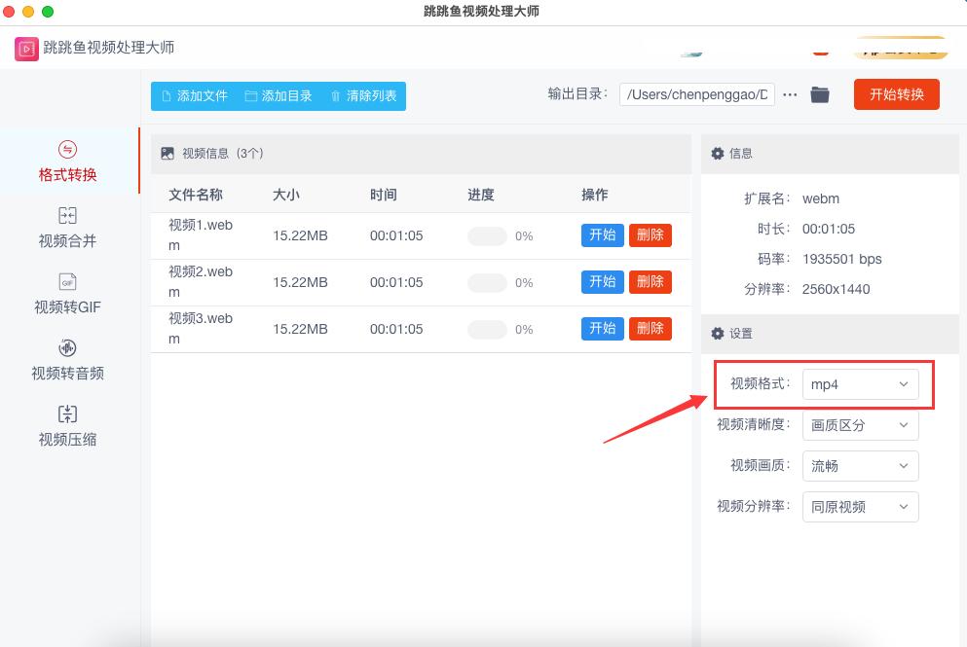Open the 视频分辨率 dropdown showing 同原视频
The image size is (967, 647).
860,507
